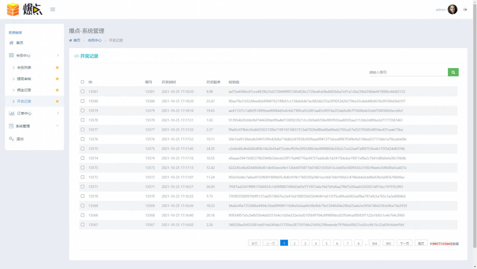Click the star beside 提现审核
Viewport: 477px width, 269px height.
[57, 79]
